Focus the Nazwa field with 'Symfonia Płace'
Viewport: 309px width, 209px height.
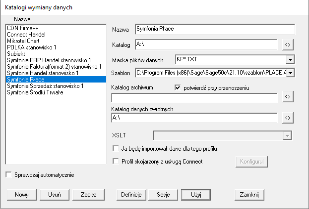click(x=215, y=29)
